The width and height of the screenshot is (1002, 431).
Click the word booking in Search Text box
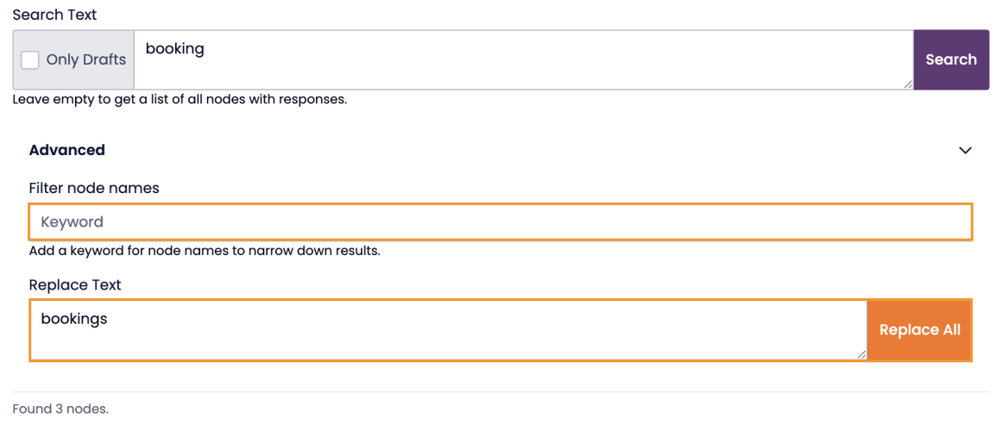tap(175, 48)
